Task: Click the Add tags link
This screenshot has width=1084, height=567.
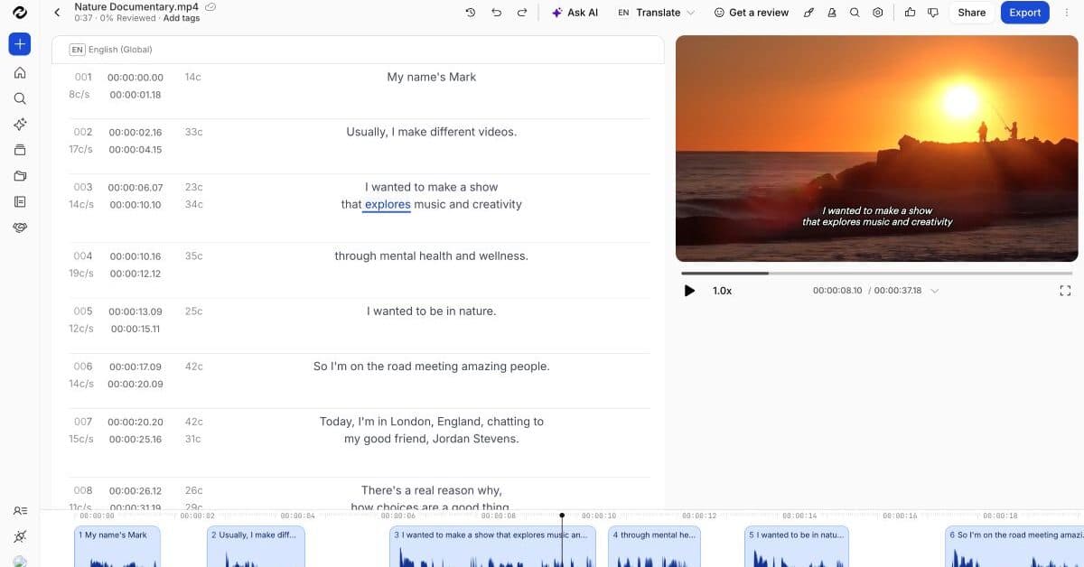Action: [x=182, y=18]
